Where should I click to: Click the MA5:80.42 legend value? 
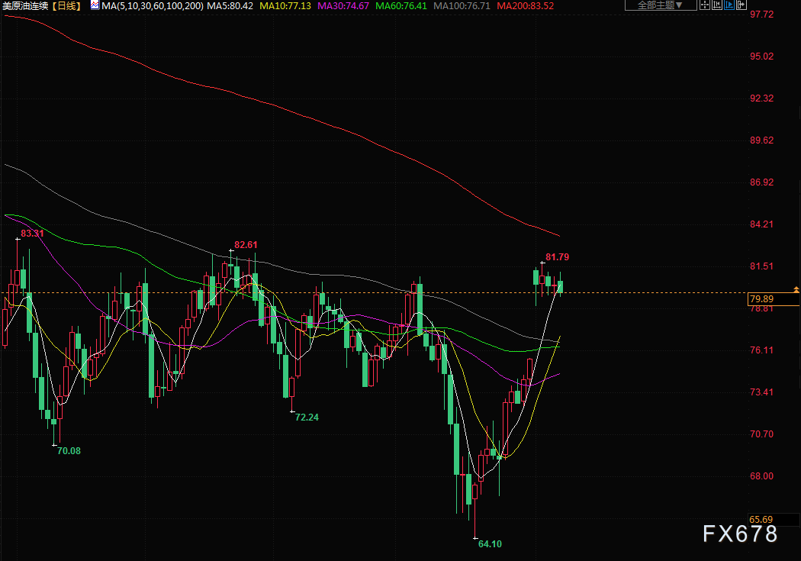[230, 6]
